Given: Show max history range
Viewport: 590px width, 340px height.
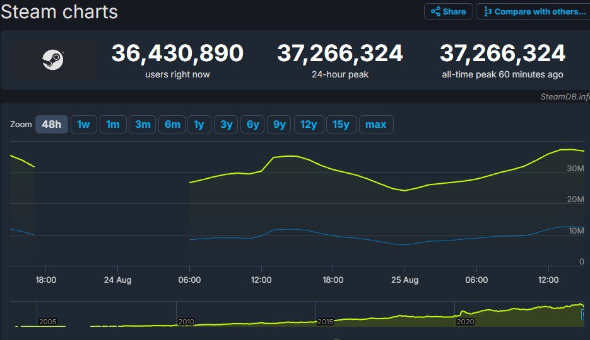Looking at the screenshot, I should (376, 124).
